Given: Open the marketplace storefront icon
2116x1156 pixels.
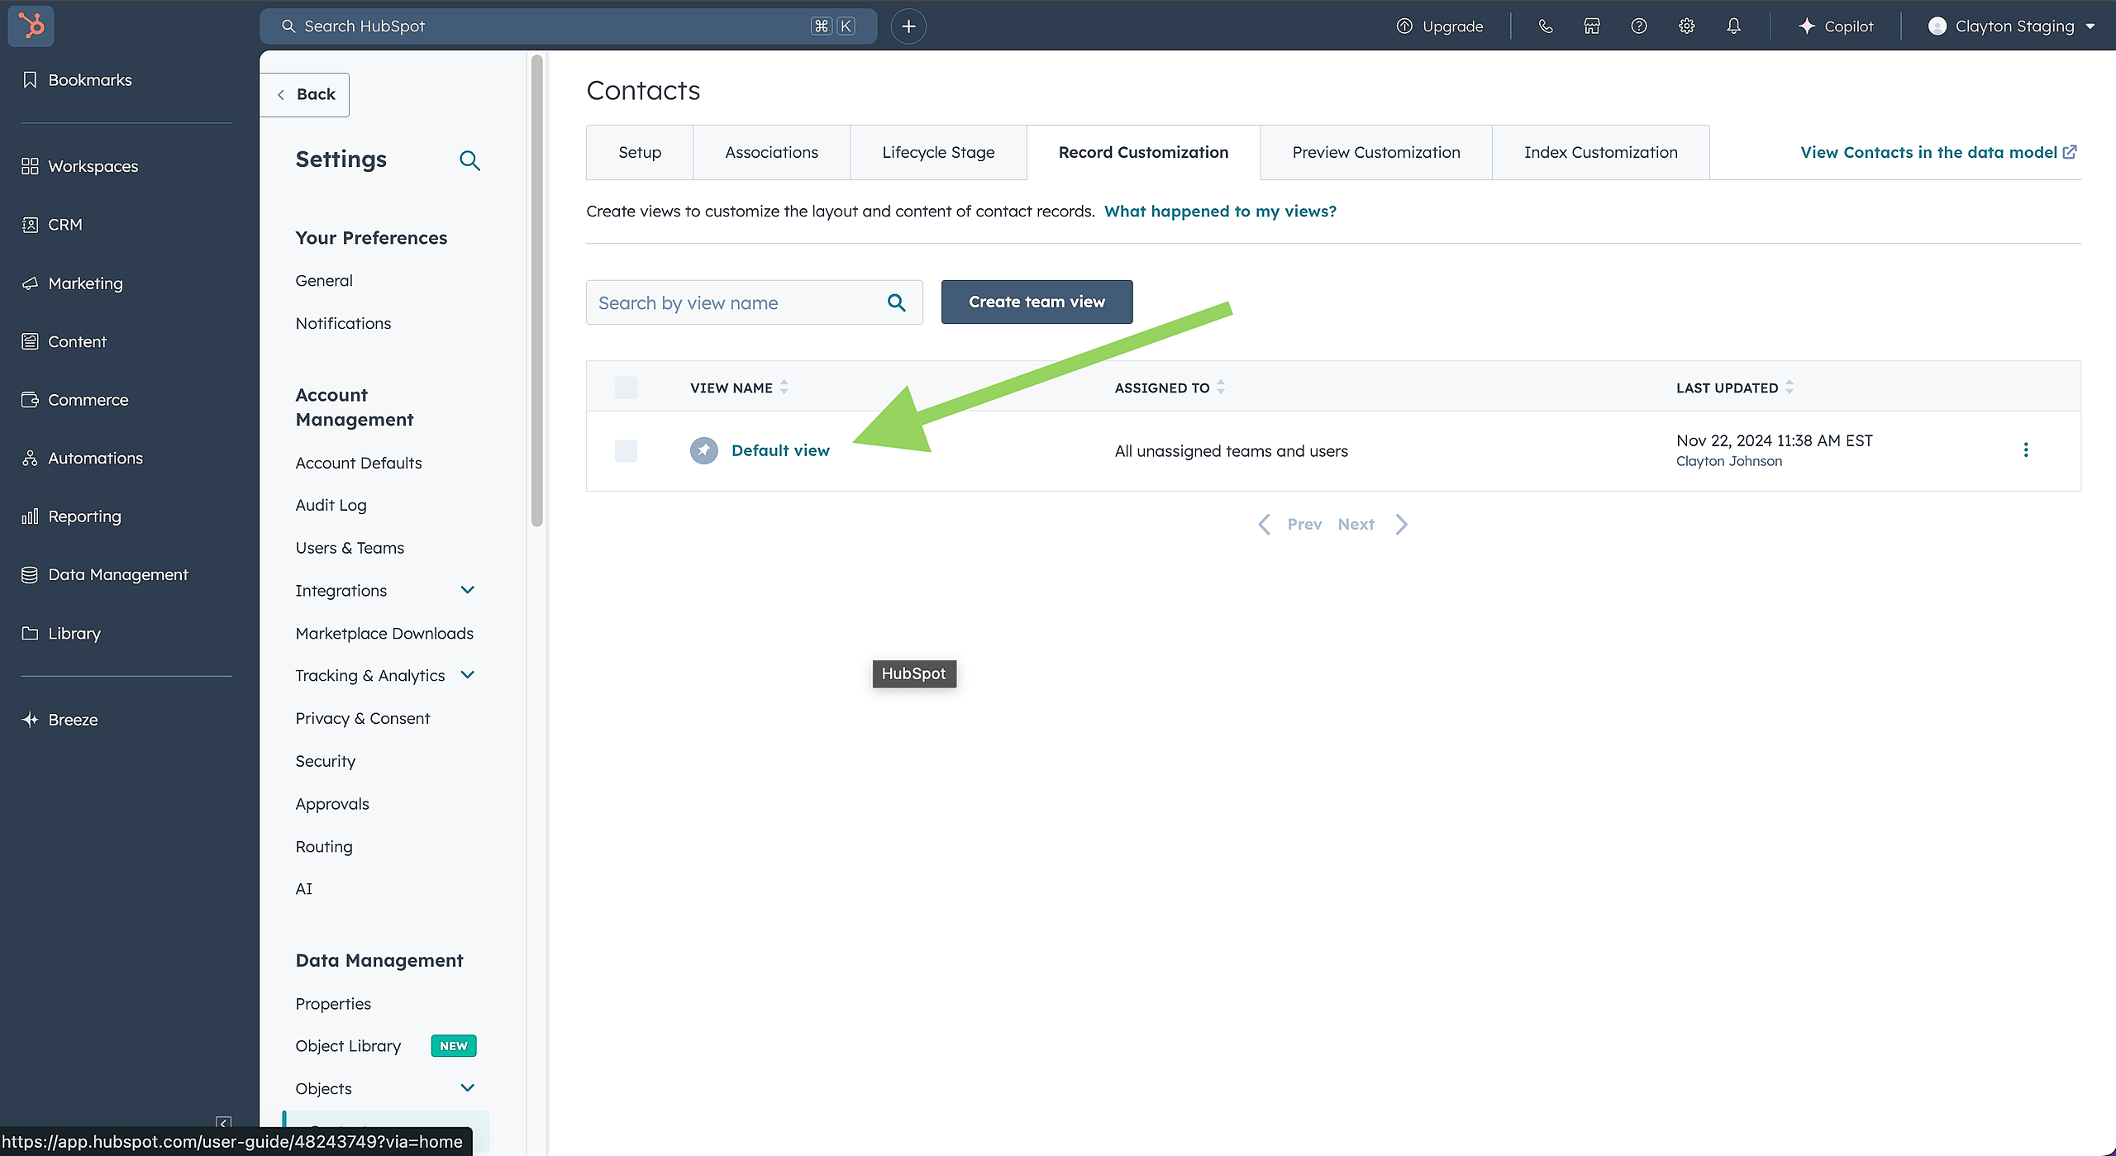Looking at the screenshot, I should coord(1591,26).
